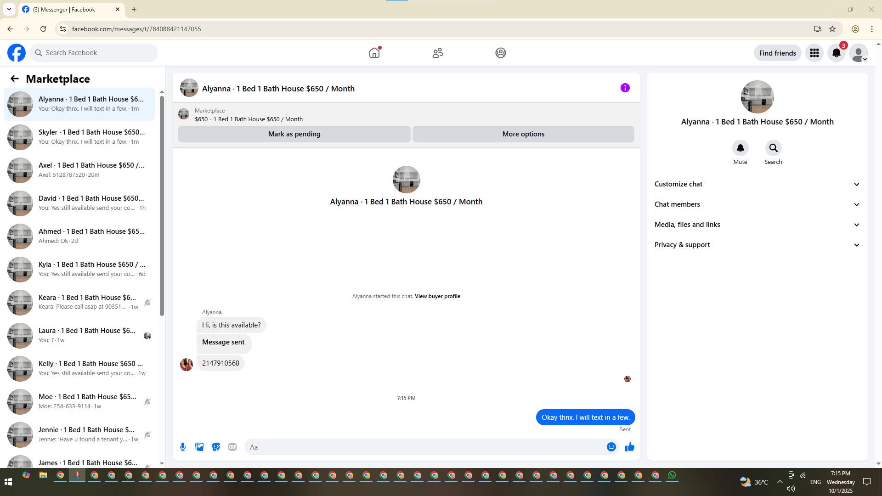Open Windows Start menu
This screenshot has width=882, height=496.
pos(8,482)
